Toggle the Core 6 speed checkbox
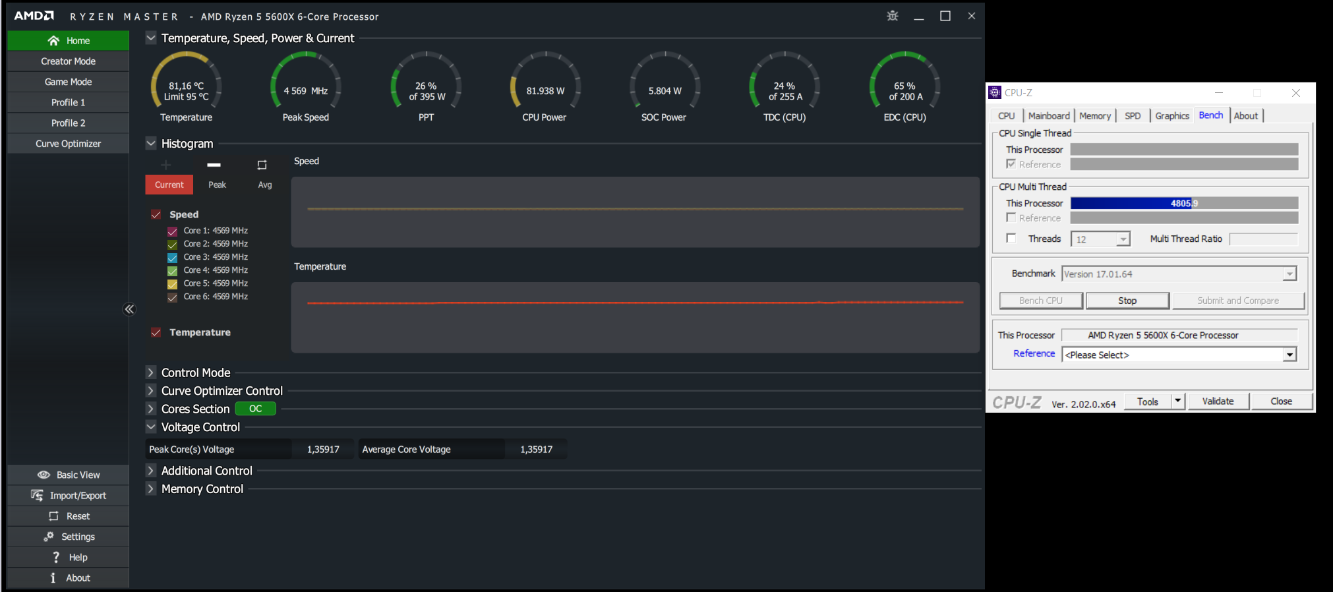 pos(172,297)
